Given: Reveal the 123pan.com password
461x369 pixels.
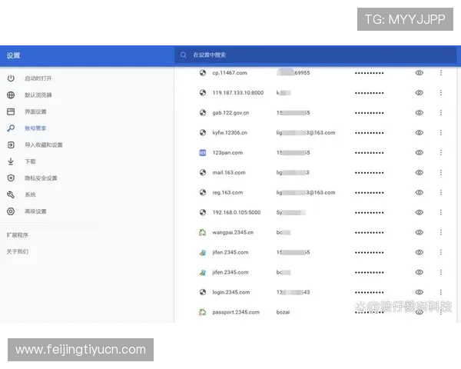Looking at the screenshot, I should 420,153.
